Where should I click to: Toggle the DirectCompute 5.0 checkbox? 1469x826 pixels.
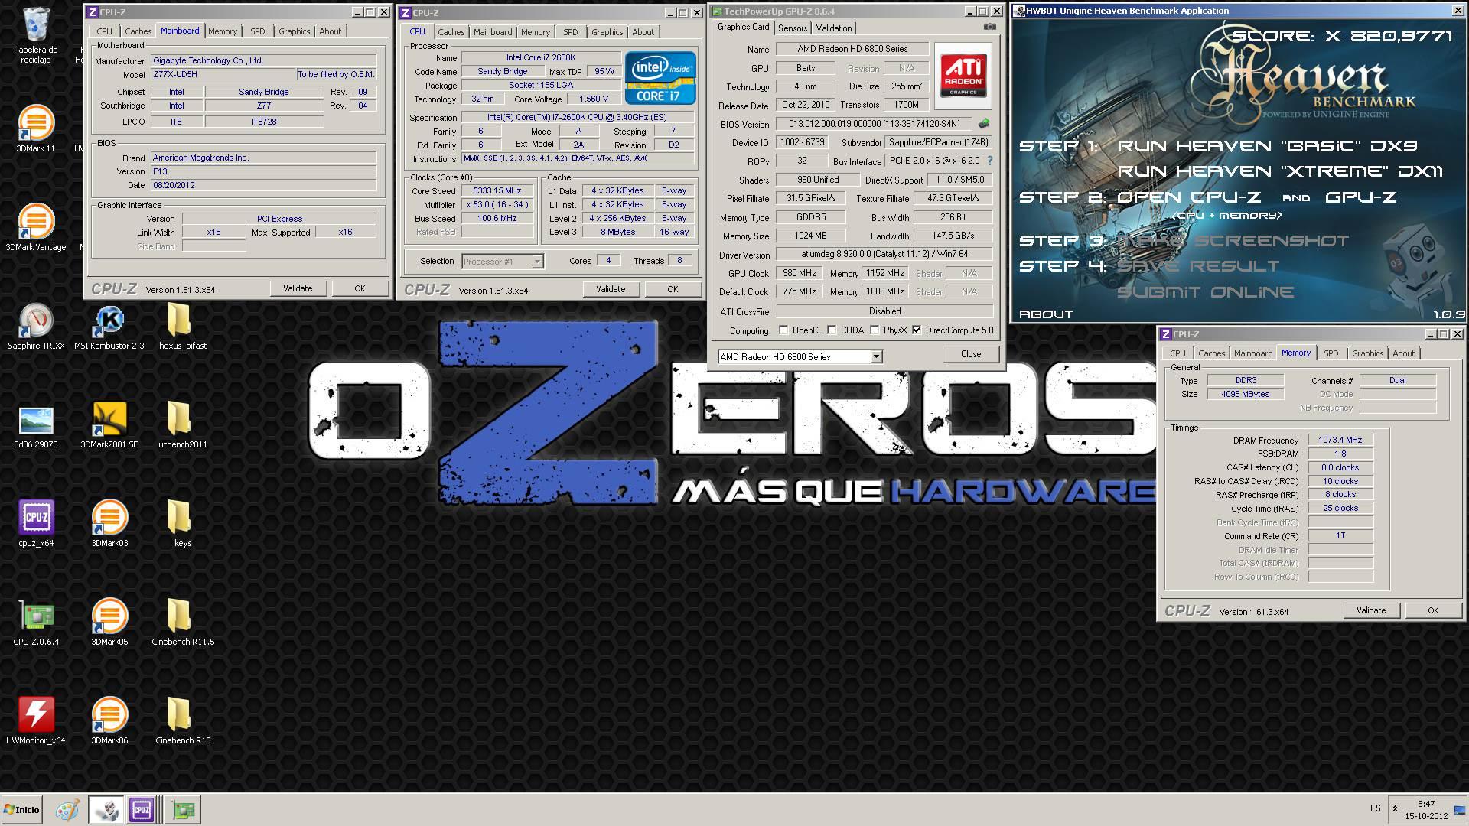point(917,330)
